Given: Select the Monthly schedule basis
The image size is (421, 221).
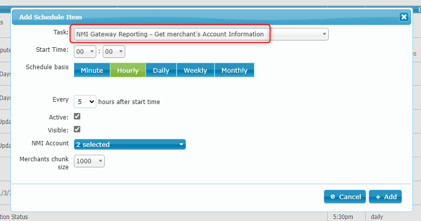Looking at the screenshot, I should (234, 70).
